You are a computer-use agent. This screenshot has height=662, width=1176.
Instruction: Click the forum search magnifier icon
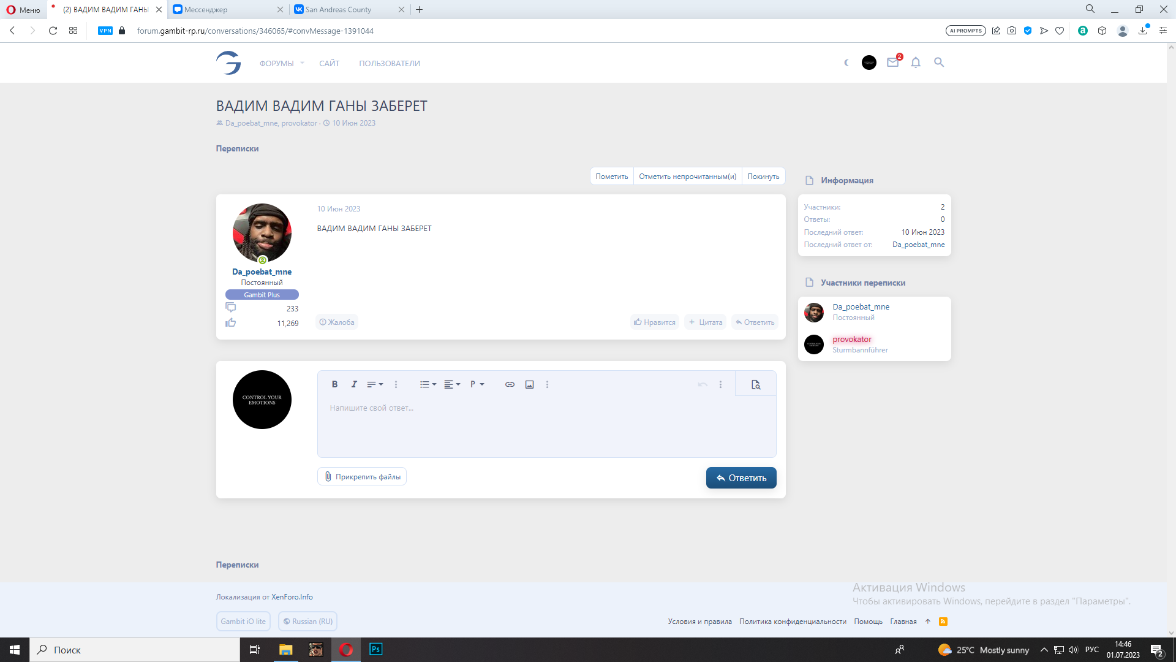pyautogui.click(x=939, y=63)
